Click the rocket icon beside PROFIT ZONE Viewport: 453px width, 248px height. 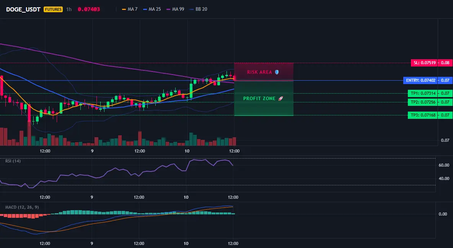coord(280,99)
